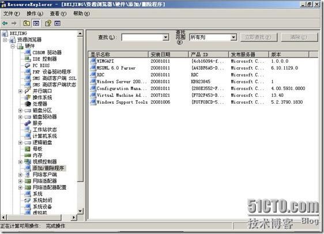
Task: Click the Back arrow toolbar icon
Action: point(5,23)
